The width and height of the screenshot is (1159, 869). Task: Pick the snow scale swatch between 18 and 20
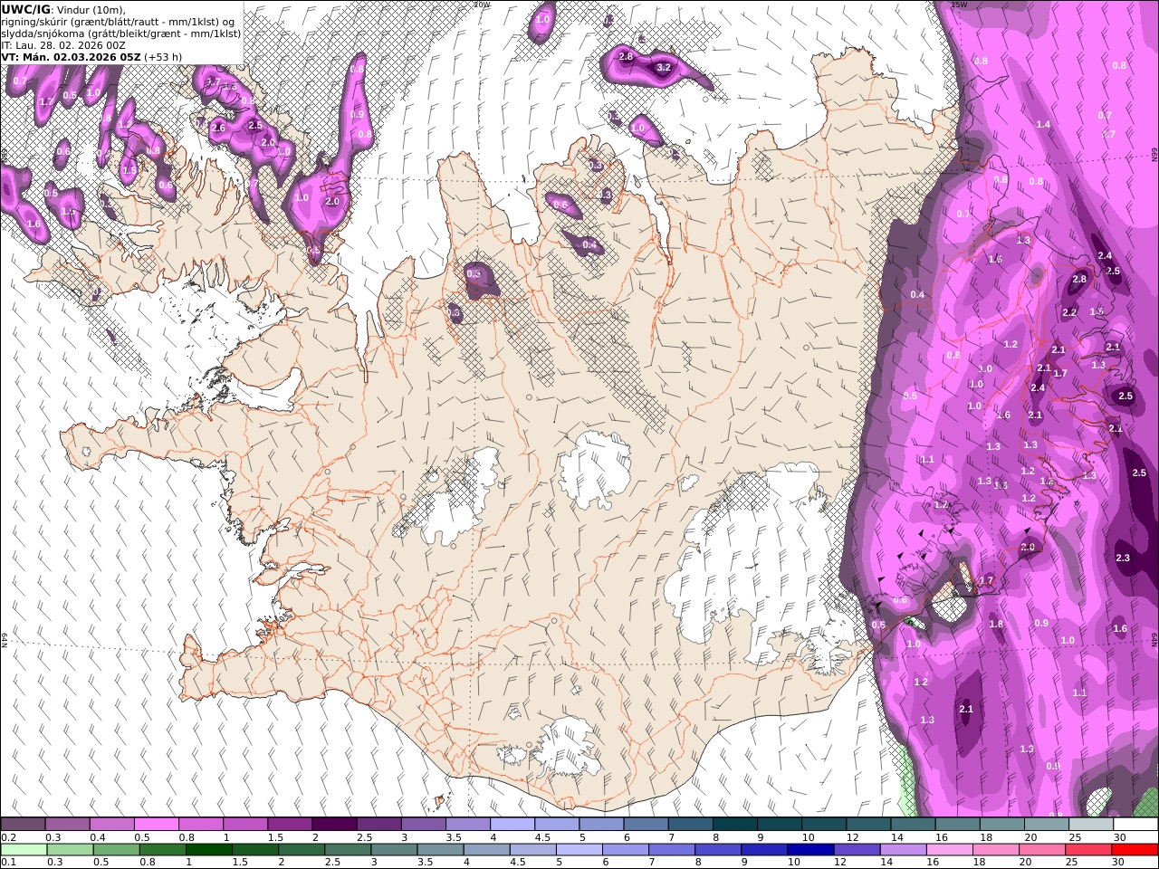(1003, 824)
